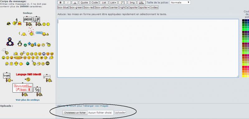Viewport: 249px width, 119px height.
Task: Open the Taille de la police dropdown
Action: click(180, 2)
